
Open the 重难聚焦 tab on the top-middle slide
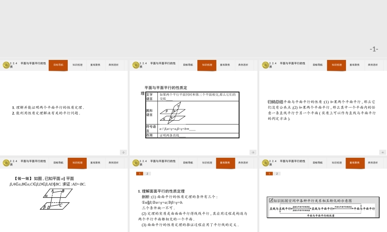coord(225,65)
